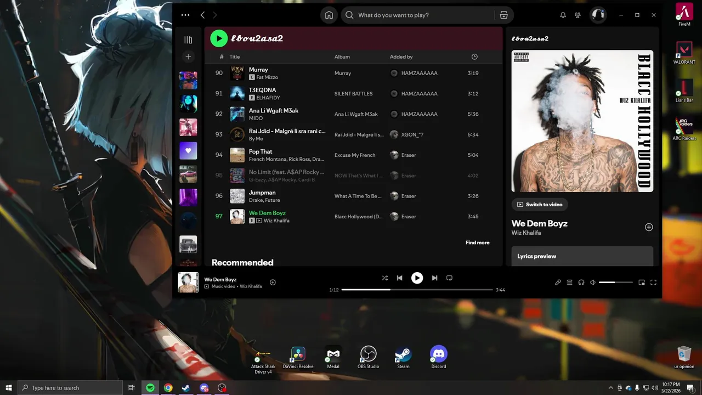The height and width of the screenshot is (395, 702).
Task: Click the Blacc Hollywood album cover
Action: pyautogui.click(x=582, y=121)
